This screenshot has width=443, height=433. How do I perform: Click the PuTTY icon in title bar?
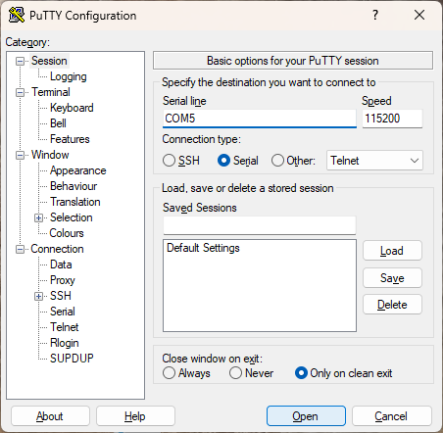pos(17,15)
